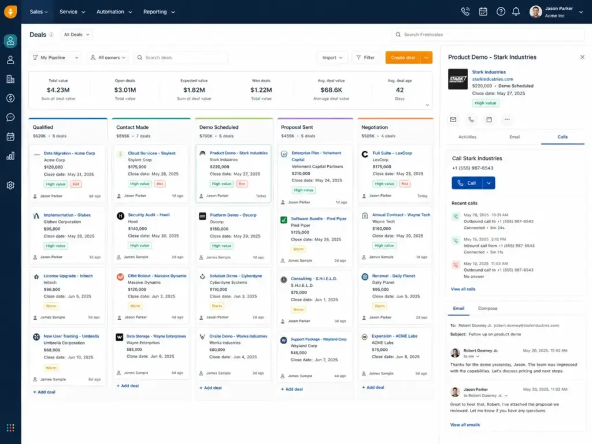
Task: Click in the Search deals field
Action: click(x=180, y=57)
